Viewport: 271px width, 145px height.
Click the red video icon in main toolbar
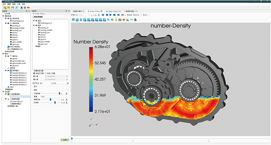28,8
